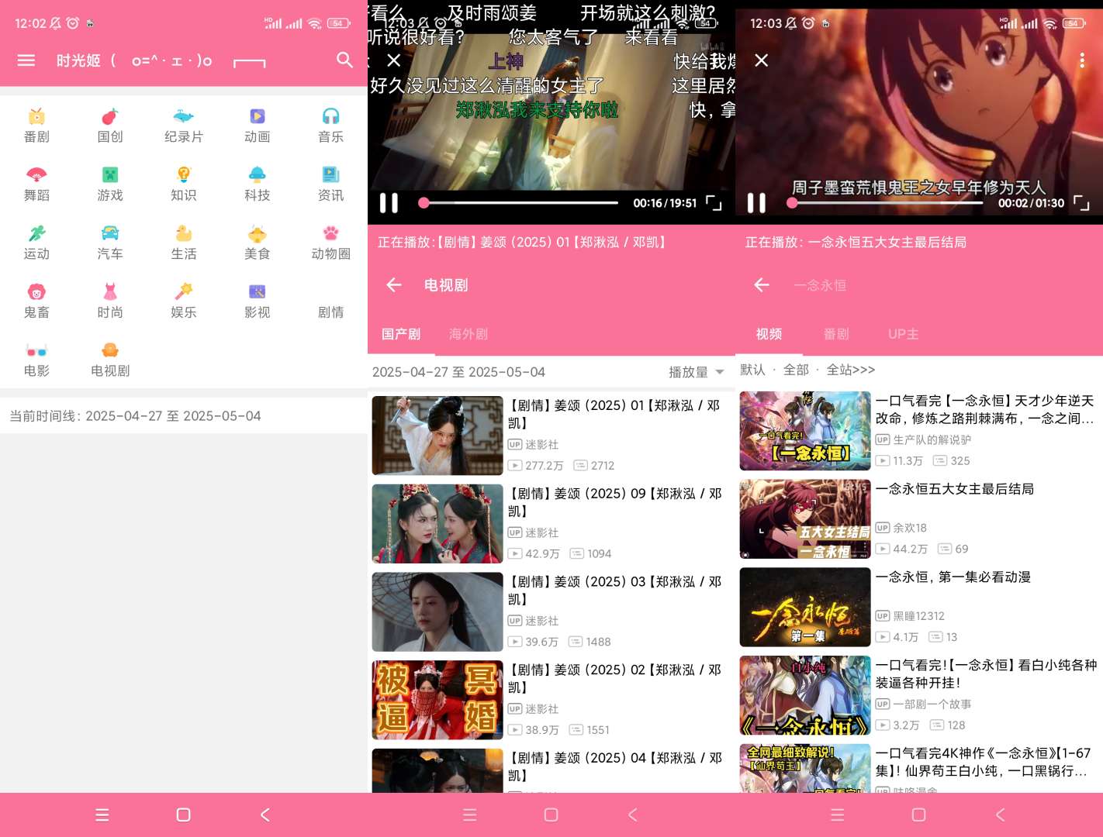Enter fullscreen on the 姜颂 video
Viewport: 1103px width, 837px height.
point(714,203)
